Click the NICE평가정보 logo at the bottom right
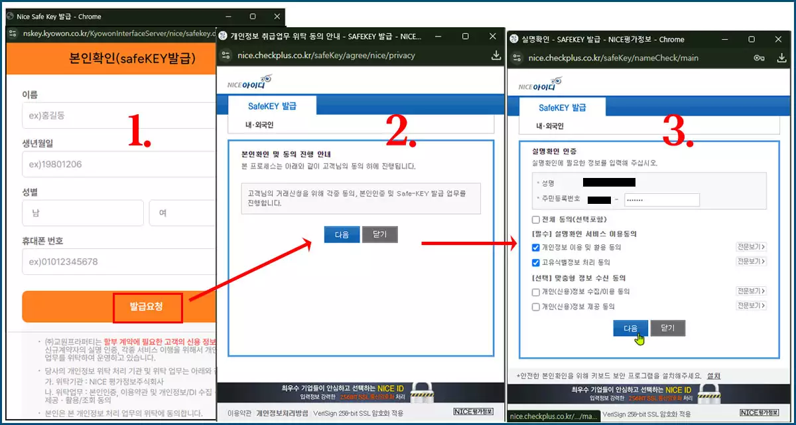Viewport: 796px width, 425px height. (759, 412)
